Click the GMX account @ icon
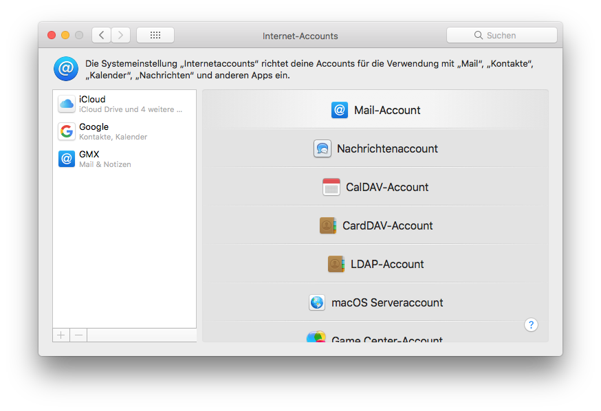The height and width of the screenshot is (411, 601). tap(67, 159)
